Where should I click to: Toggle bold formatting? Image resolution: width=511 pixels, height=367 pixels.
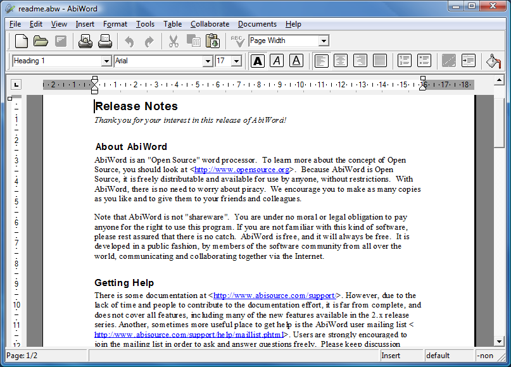coord(258,61)
